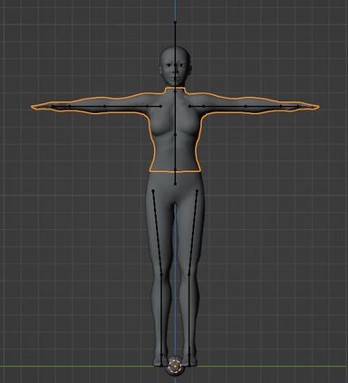Screen dimensions: 348x383
Task: Select the forearm bone on screen's left arm
Action: pyautogui.click(x=87, y=106)
